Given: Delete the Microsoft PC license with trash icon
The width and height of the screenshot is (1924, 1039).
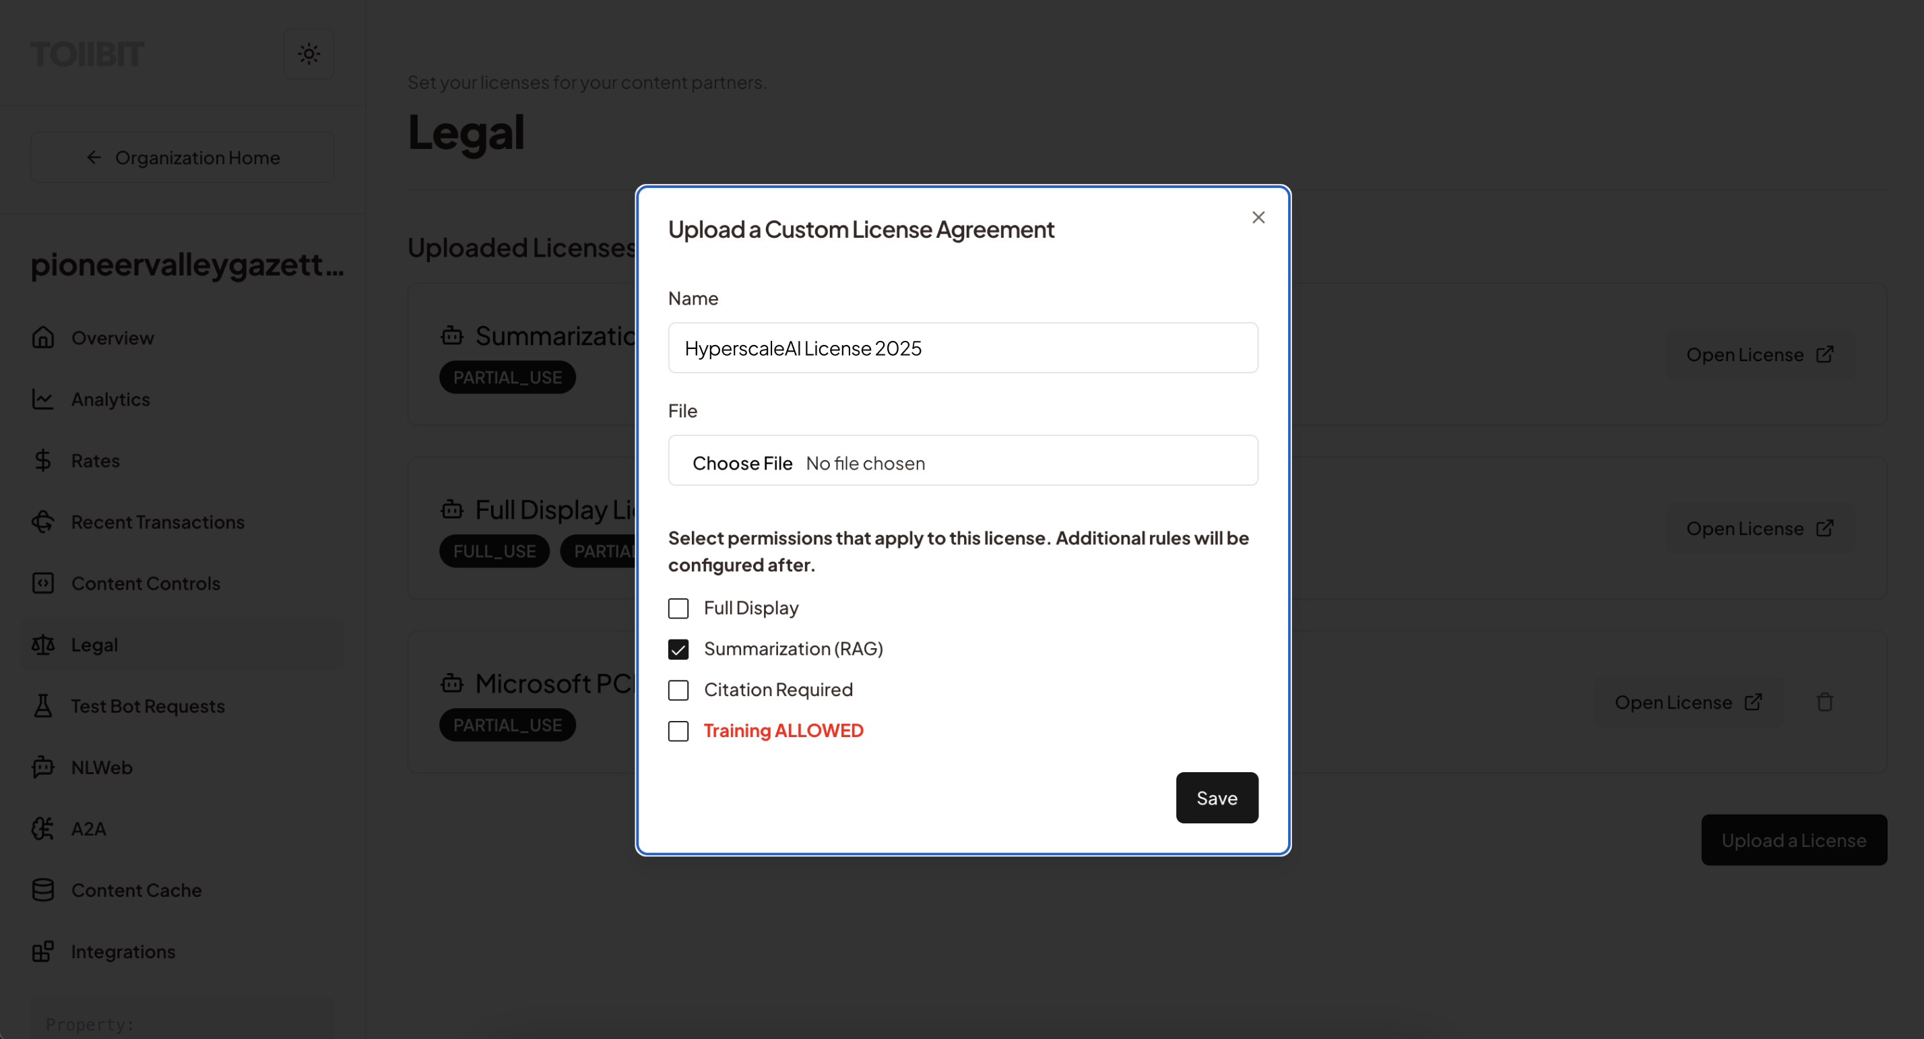Looking at the screenshot, I should (x=1826, y=701).
